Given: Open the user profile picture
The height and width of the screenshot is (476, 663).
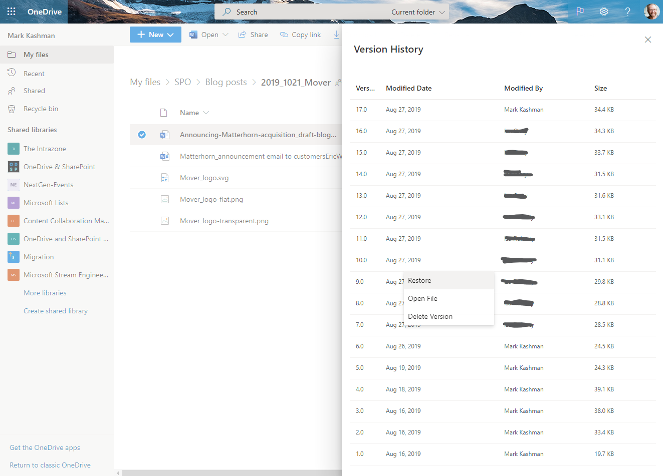Looking at the screenshot, I should point(651,12).
